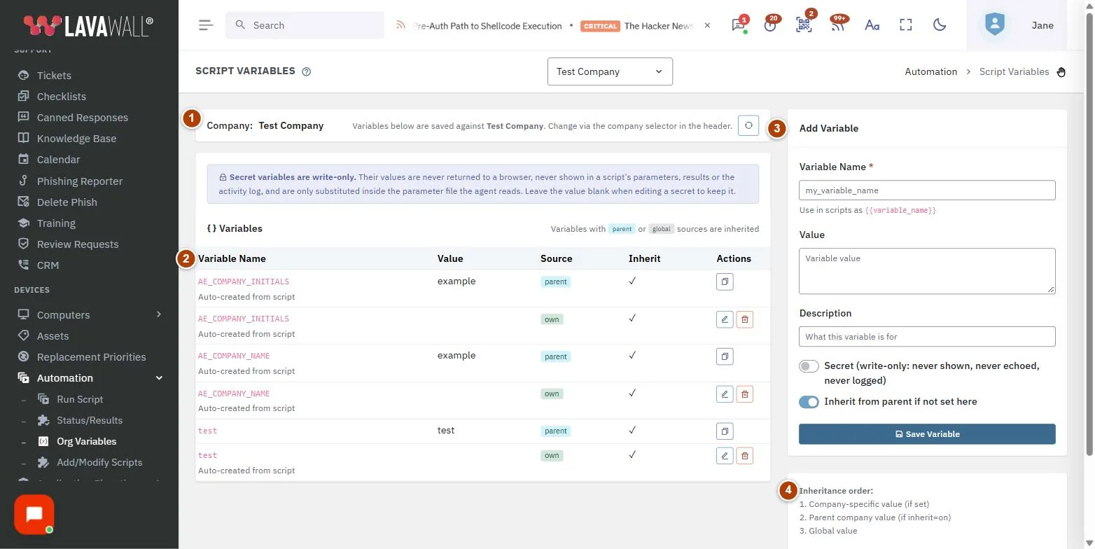The height and width of the screenshot is (549, 1095).
Task: Enable the Secret write-only toggle
Action: [809, 366]
